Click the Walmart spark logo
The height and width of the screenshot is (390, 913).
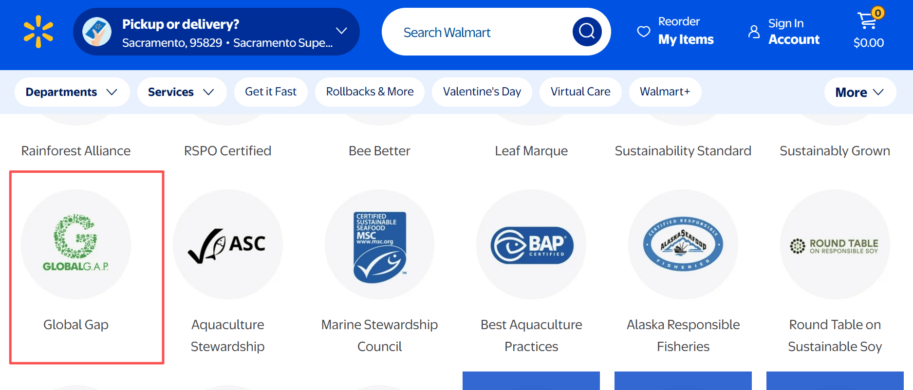tap(38, 32)
